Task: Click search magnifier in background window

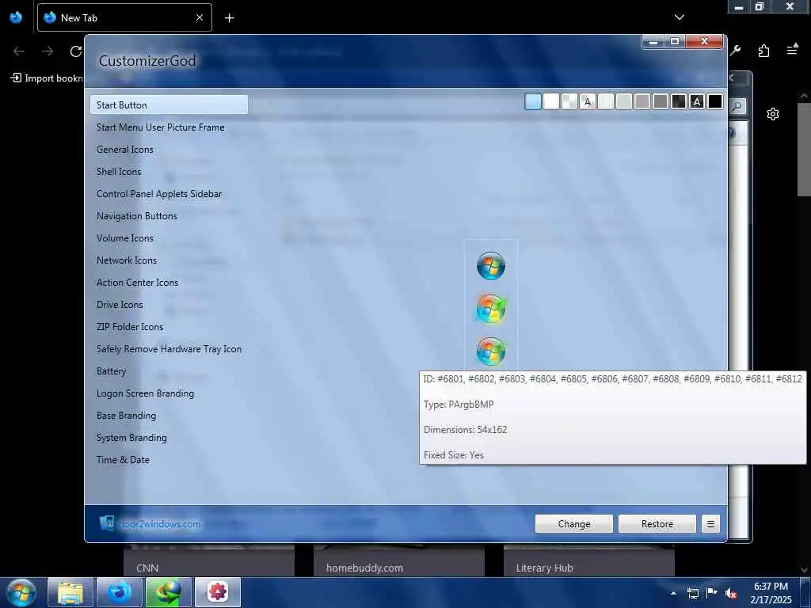Action: (737, 106)
